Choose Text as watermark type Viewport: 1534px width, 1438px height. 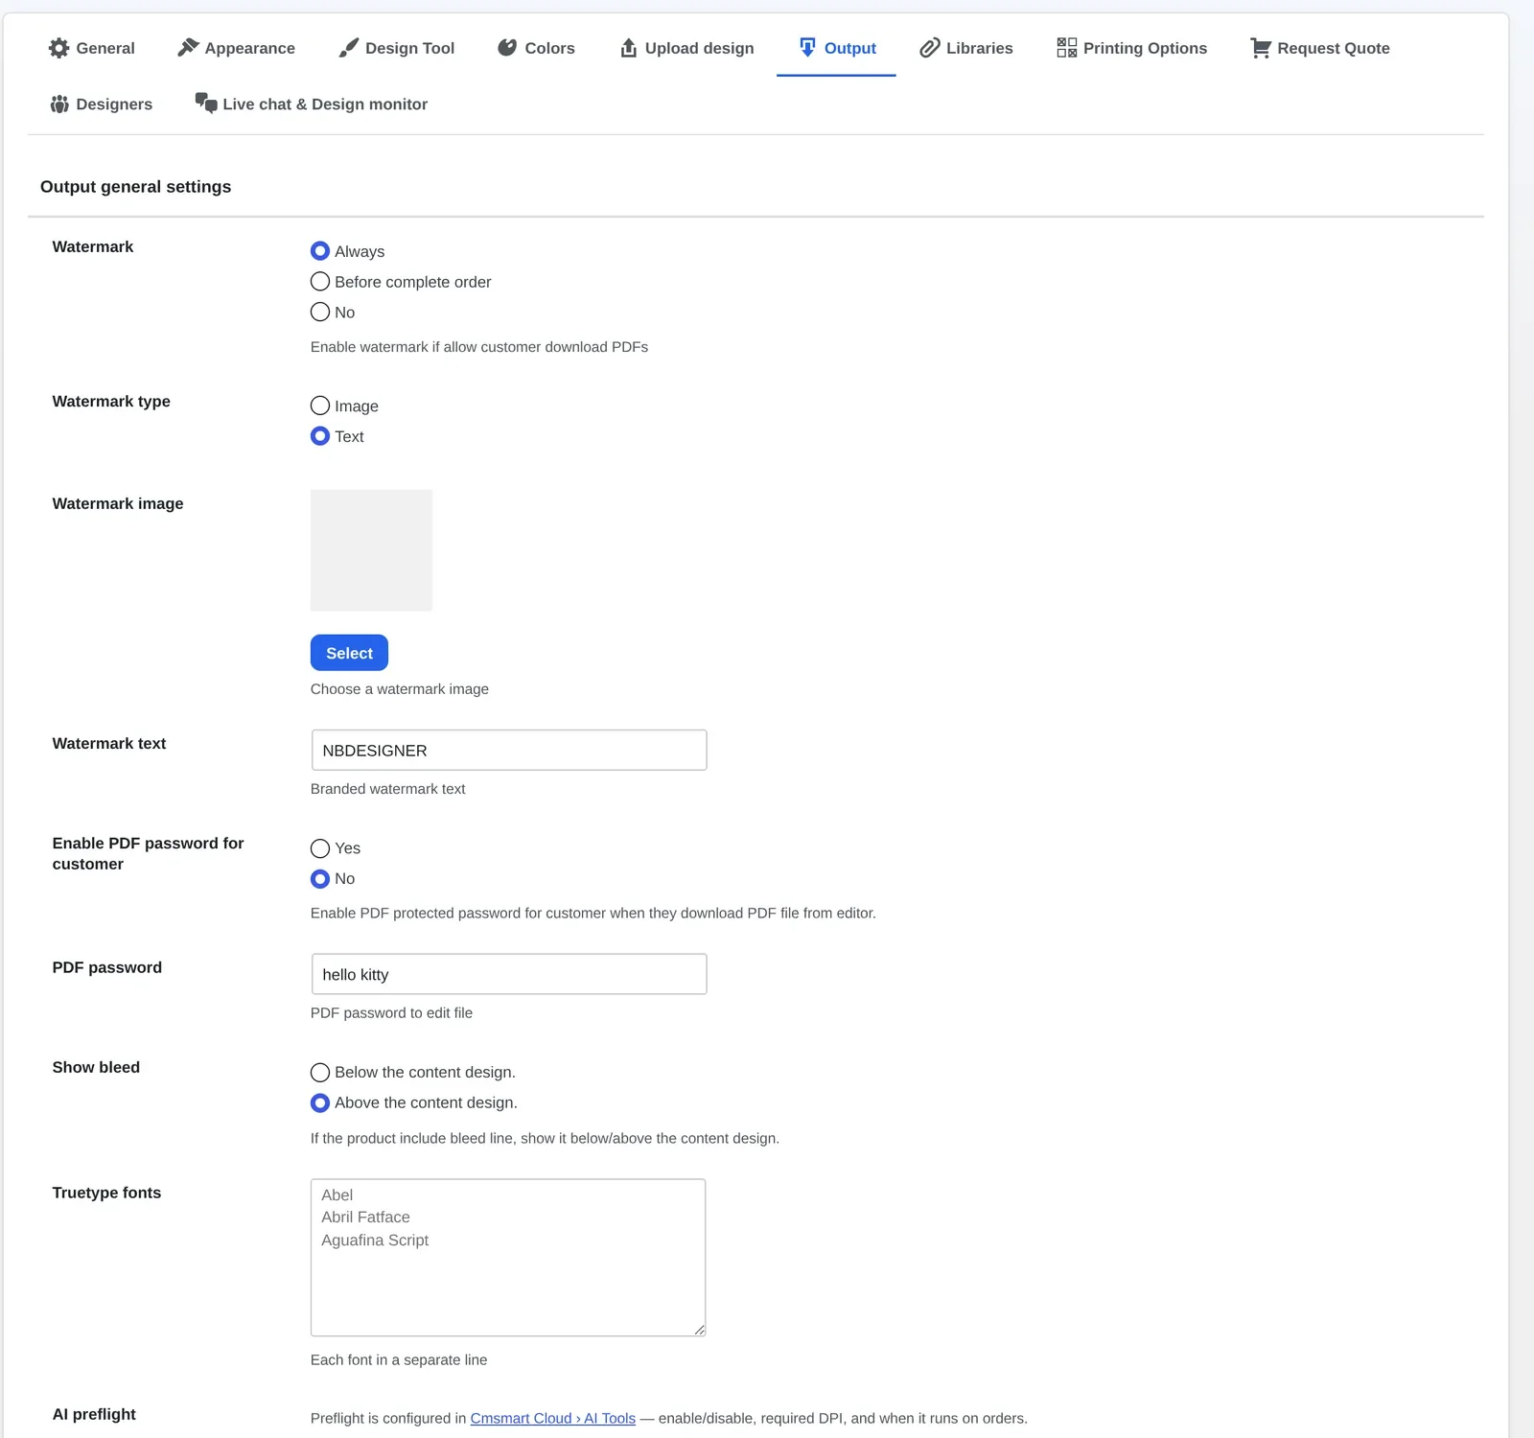click(320, 436)
